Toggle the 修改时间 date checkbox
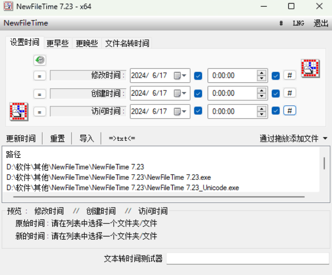This screenshot has width=332, height=275. click(198, 76)
